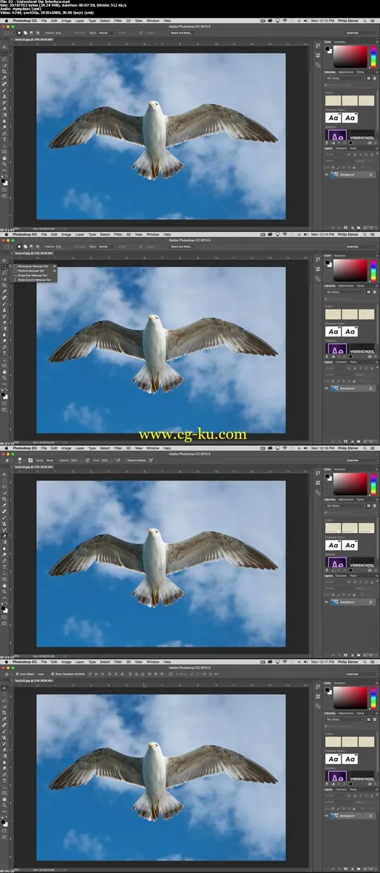Select the Crop tool in the second frame
380x873 pixels.
(4, 285)
